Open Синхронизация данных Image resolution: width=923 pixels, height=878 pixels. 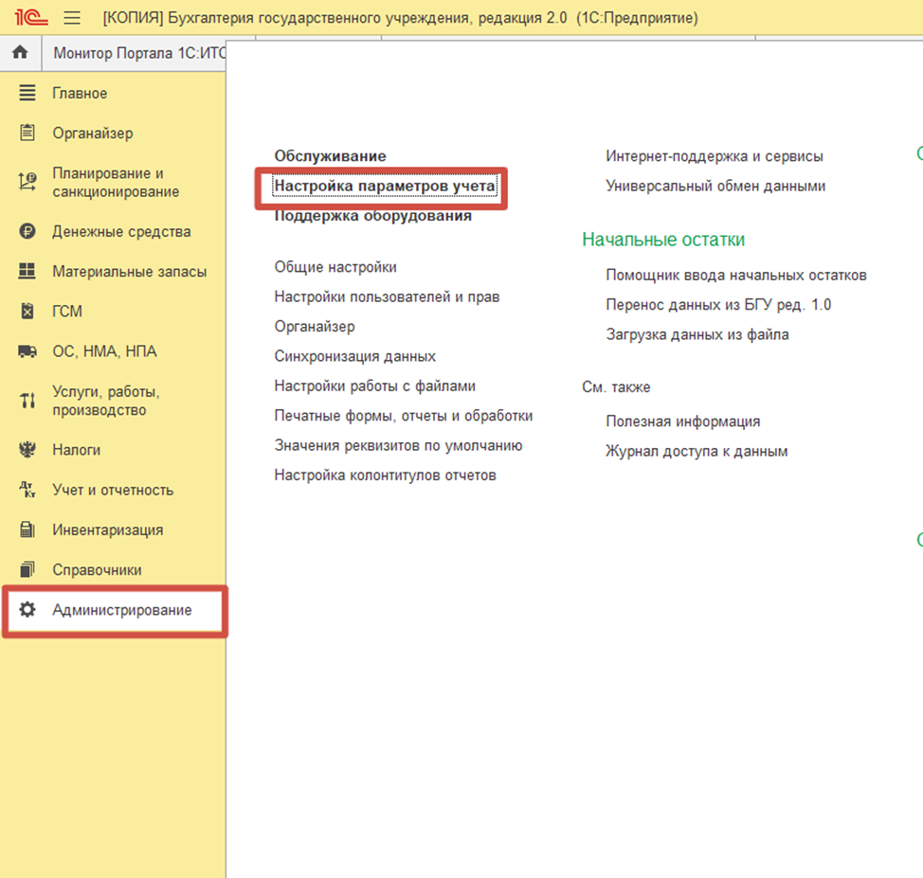(x=355, y=356)
